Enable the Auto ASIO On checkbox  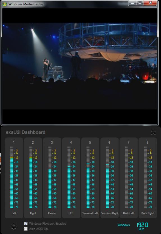[26, 229]
